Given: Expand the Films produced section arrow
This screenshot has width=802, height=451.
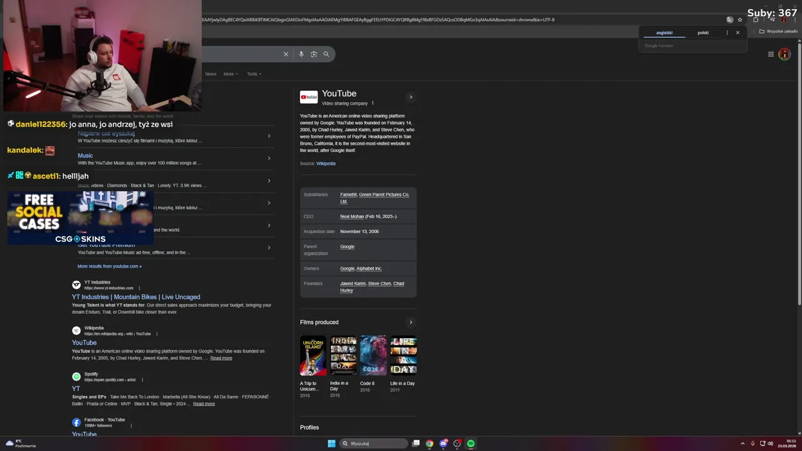Looking at the screenshot, I should tap(411, 323).
